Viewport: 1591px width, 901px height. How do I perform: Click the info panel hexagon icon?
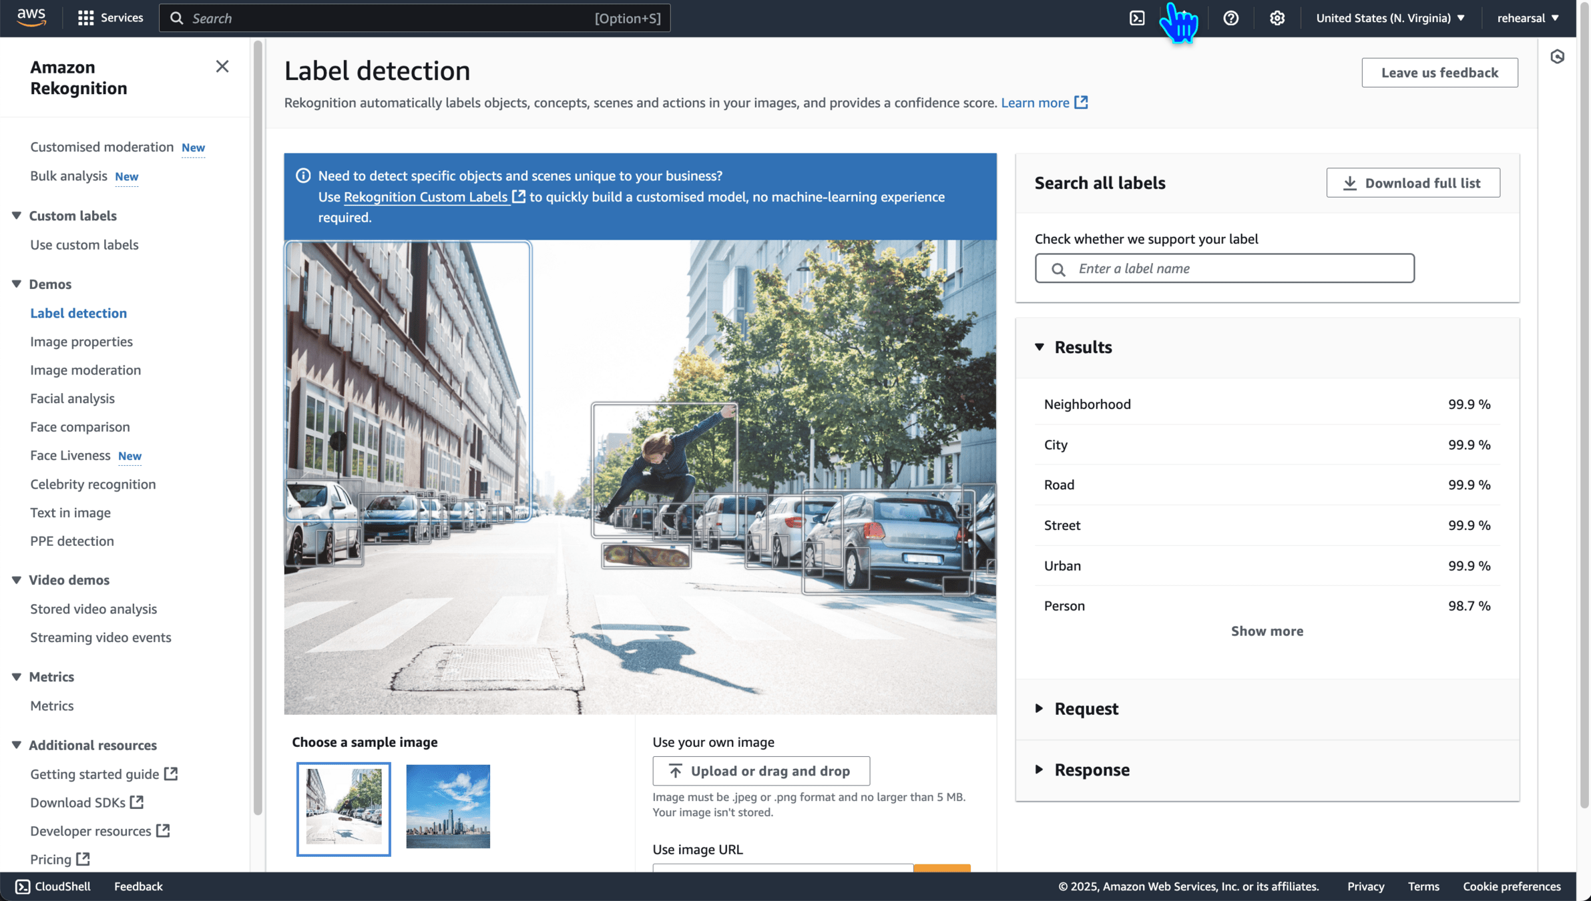pos(1557,57)
